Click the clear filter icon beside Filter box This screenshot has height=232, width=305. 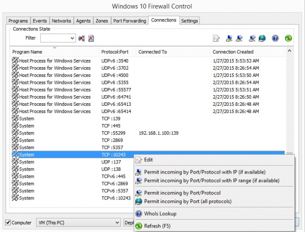[81, 38]
